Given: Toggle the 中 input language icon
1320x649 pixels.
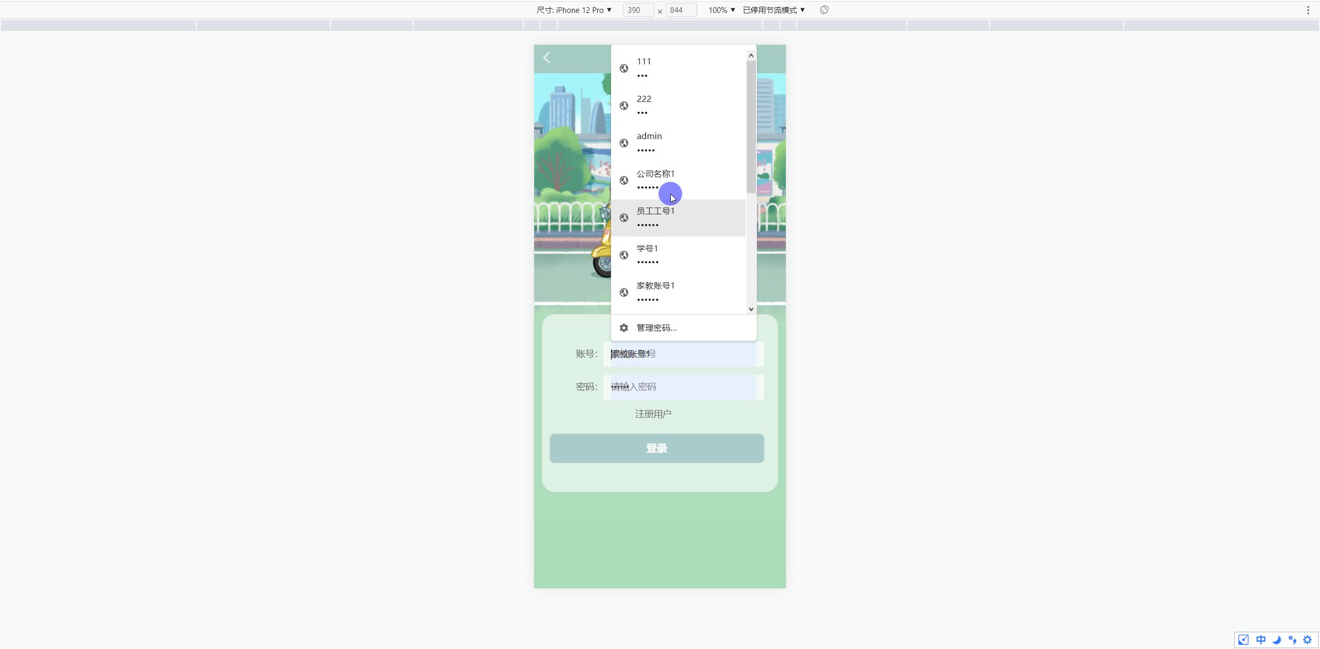Looking at the screenshot, I should 1261,640.
